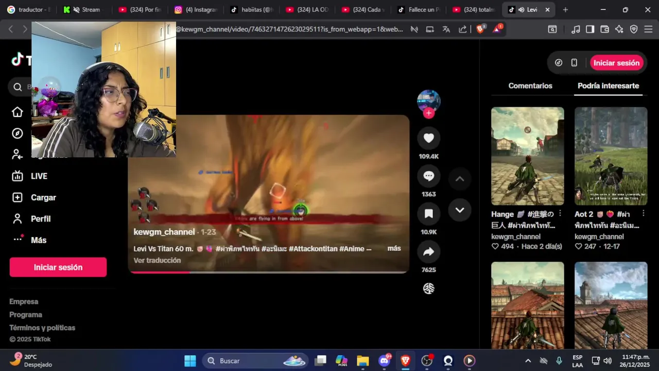
Task: Click the browser address bar URL
Action: [x=289, y=29]
